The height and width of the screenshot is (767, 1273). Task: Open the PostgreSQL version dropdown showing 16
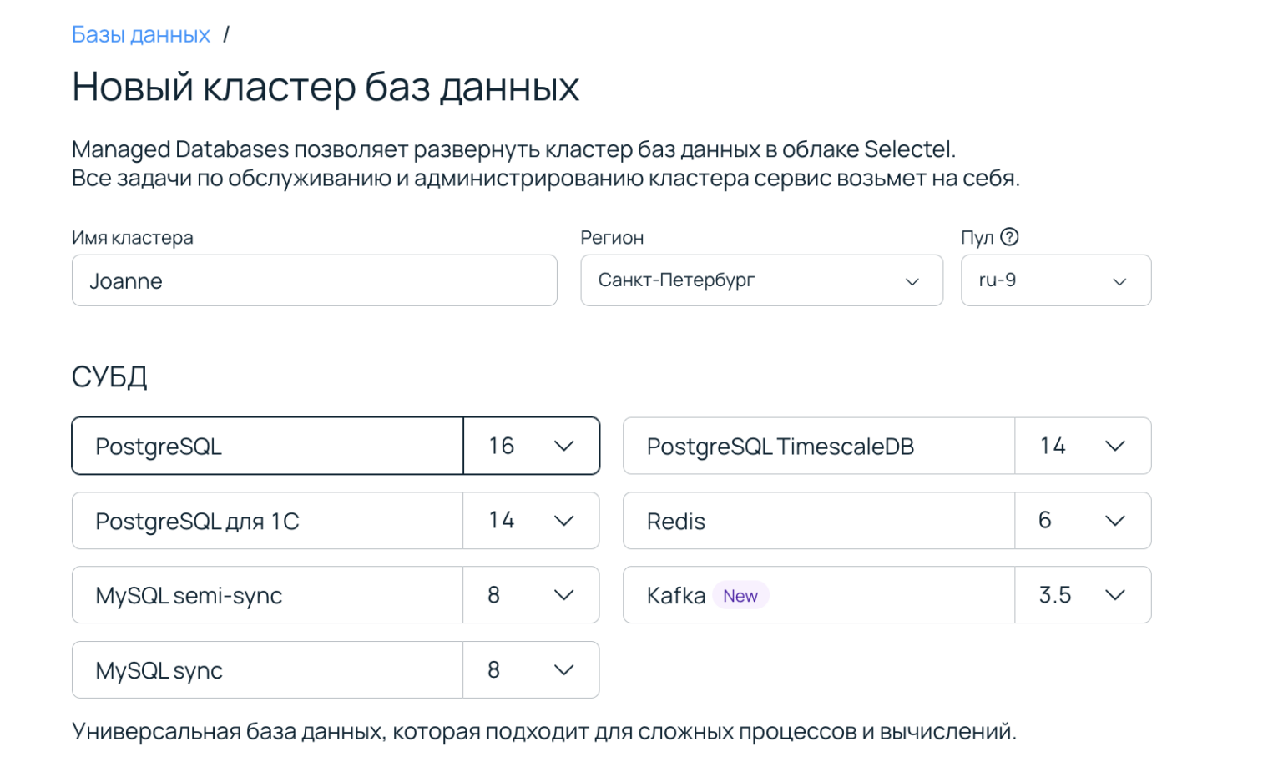tap(531, 446)
